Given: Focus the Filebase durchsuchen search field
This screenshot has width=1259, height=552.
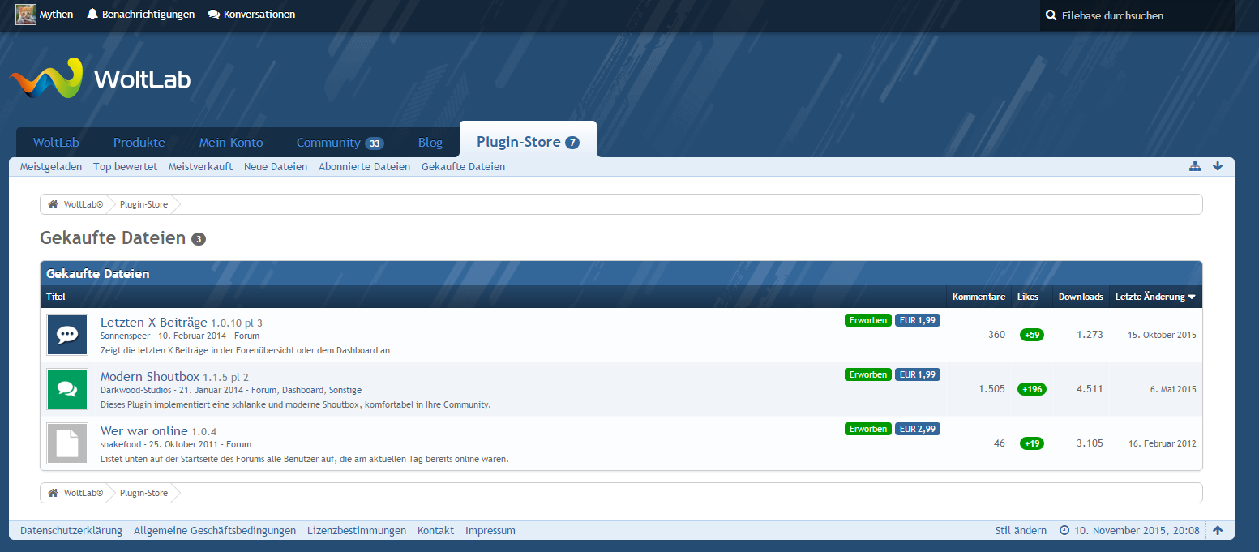Looking at the screenshot, I should (x=1143, y=15).
